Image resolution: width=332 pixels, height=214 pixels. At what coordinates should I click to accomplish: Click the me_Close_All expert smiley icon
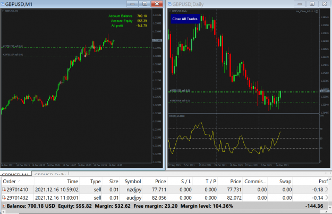pos(317,11)
